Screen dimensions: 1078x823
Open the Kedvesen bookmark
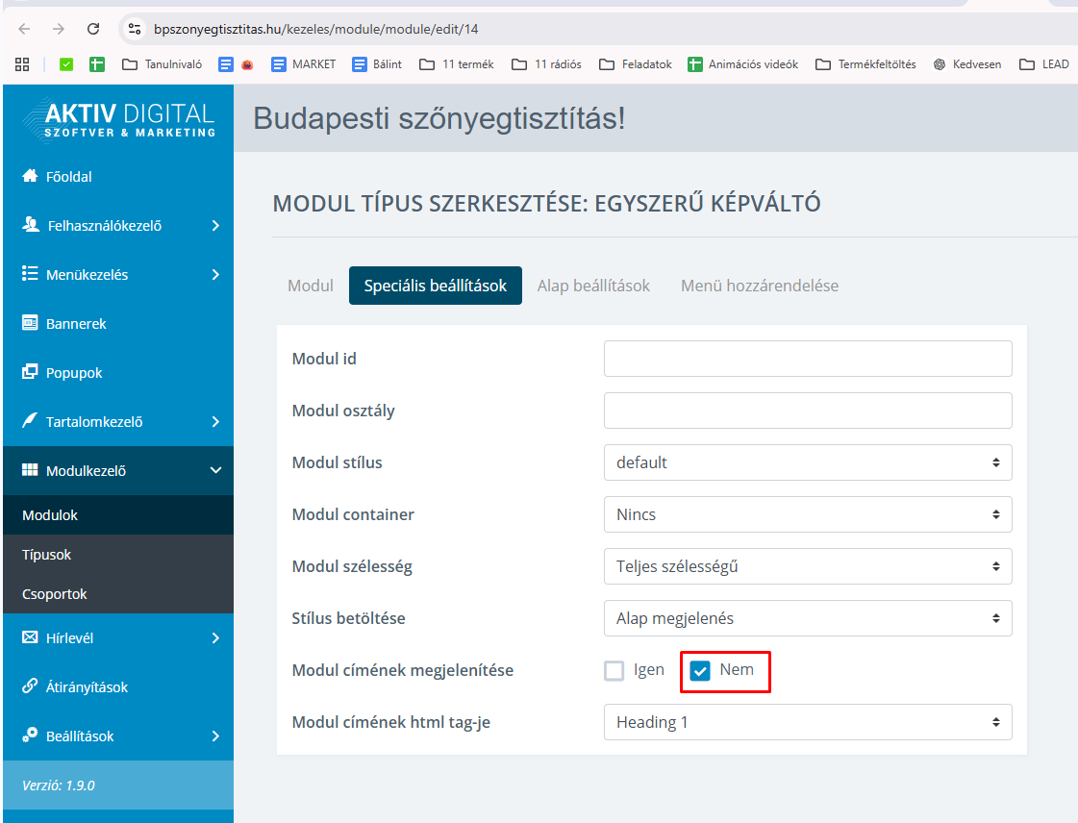(967, 64)
